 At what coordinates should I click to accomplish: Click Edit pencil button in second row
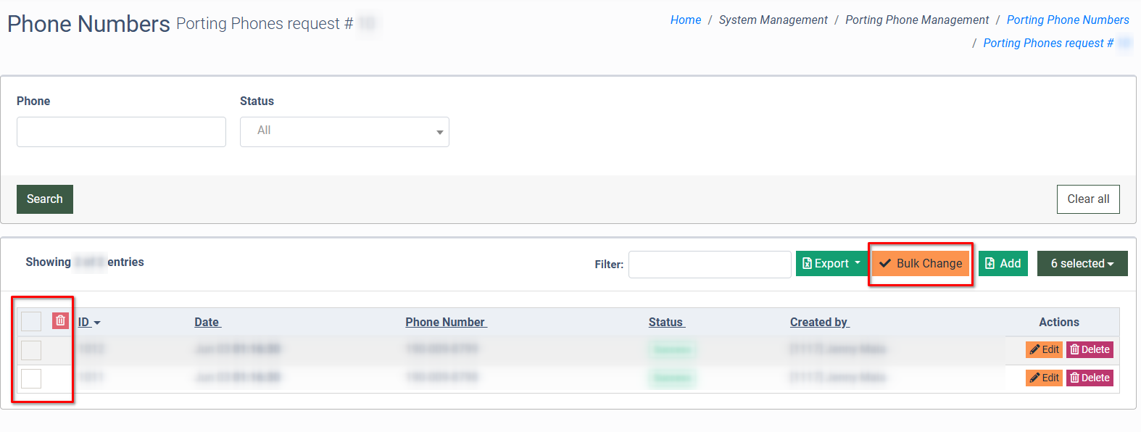[1044, 378]
